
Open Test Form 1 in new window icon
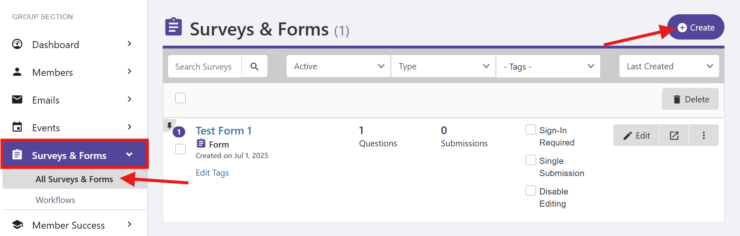pos(674,135)
